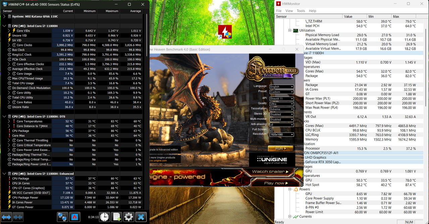
Task: Open the View menu in HWMonitor
Action: click(x=289, y=11)
